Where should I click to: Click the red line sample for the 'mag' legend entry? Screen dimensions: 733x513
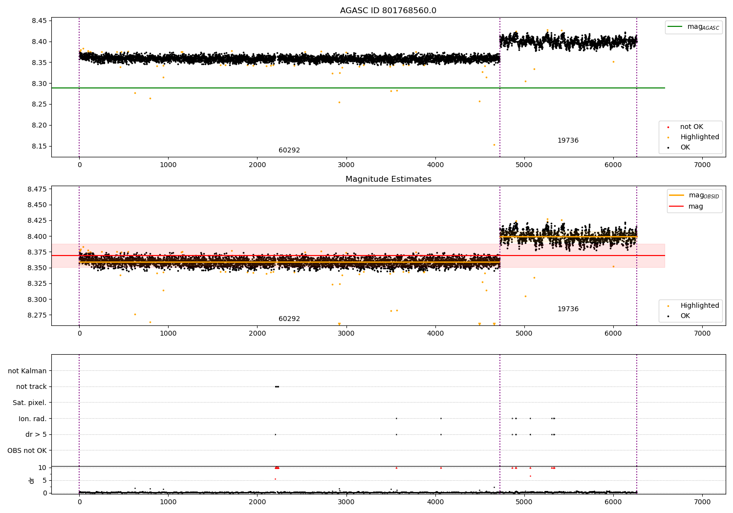(x=676, y=207)
